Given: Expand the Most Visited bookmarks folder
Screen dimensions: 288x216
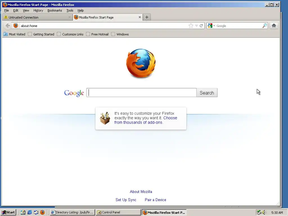Looking at the screenshot, I should 14,34.
